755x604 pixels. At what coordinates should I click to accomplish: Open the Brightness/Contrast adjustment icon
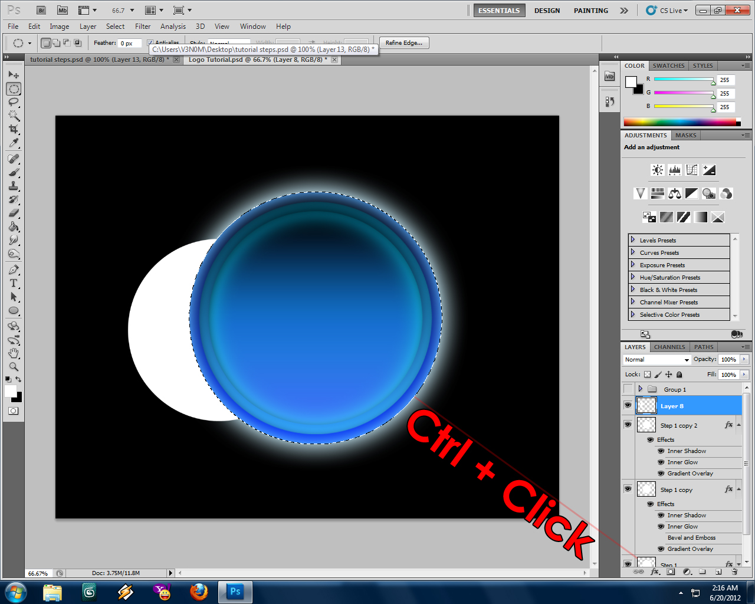(x=657, y=169)
